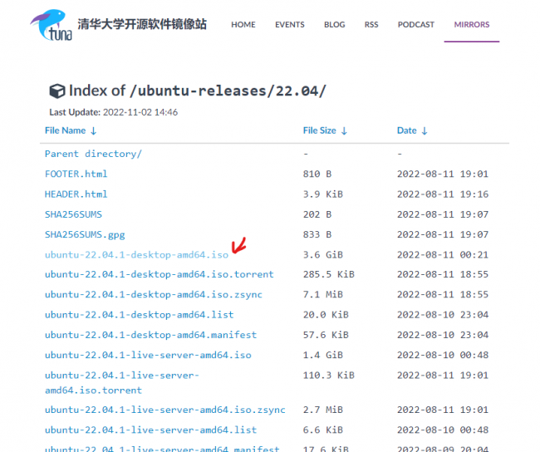Open ubuntu-22.04.1-desktop-amd64.manifest
The width and height of the screenshot is (540, 452).
pos(151,335)
